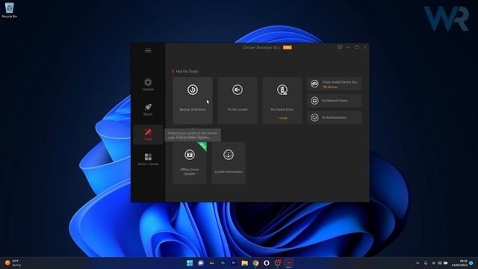Launch Premiere Pro from the taskbar

click(x=234, y=263)
